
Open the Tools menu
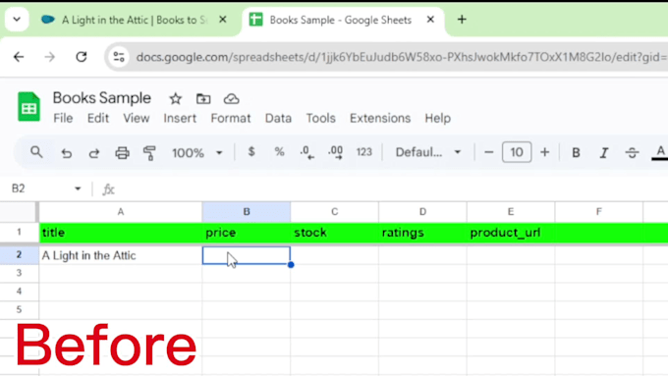321,118
